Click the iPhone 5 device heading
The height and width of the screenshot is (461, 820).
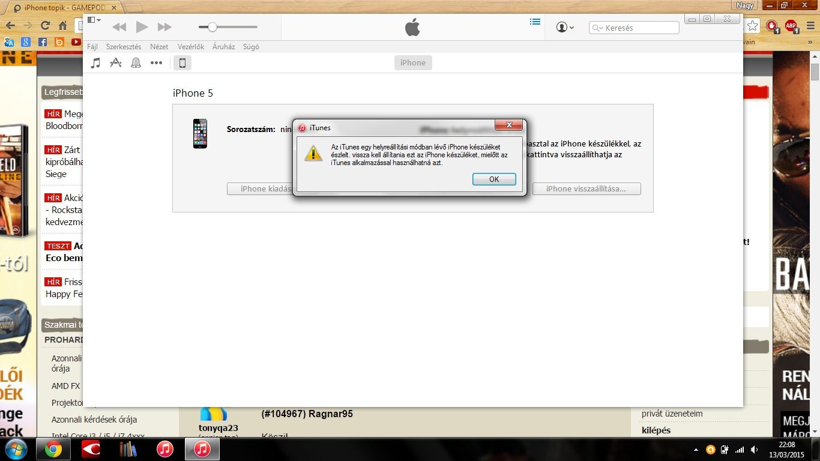(193, 93)
